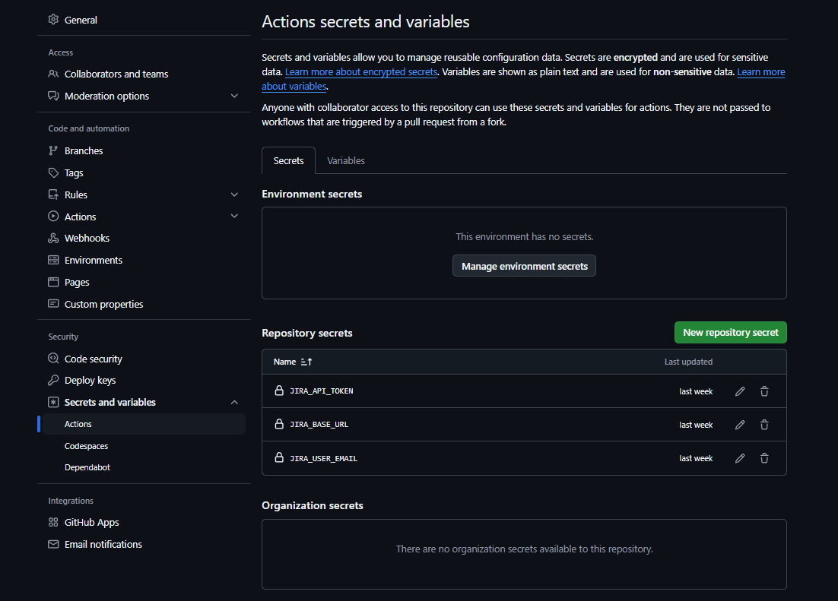
Task: Collapse Secrets and variables chevron
Action: 234,402
